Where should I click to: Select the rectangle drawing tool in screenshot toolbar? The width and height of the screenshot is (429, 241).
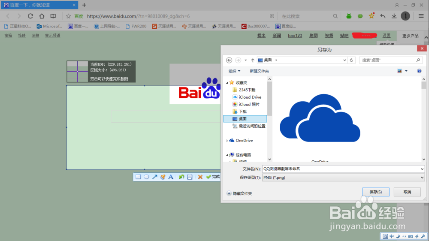[x=138, y=177]
